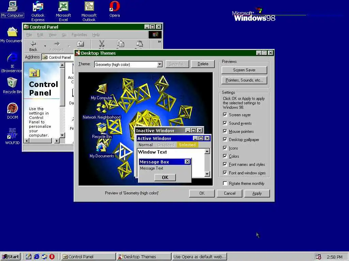Switch to Desktop Themes taskbar button
The image size is (349, 261).
pyautogui.click(x=144, y=257)
